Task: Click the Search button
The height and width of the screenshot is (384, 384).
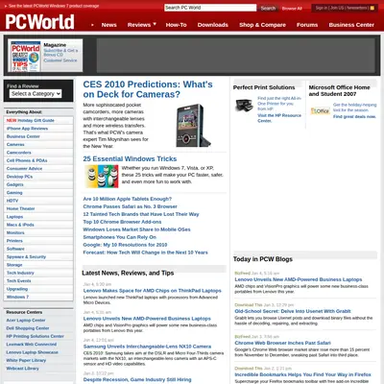Action: pos(268,9)
